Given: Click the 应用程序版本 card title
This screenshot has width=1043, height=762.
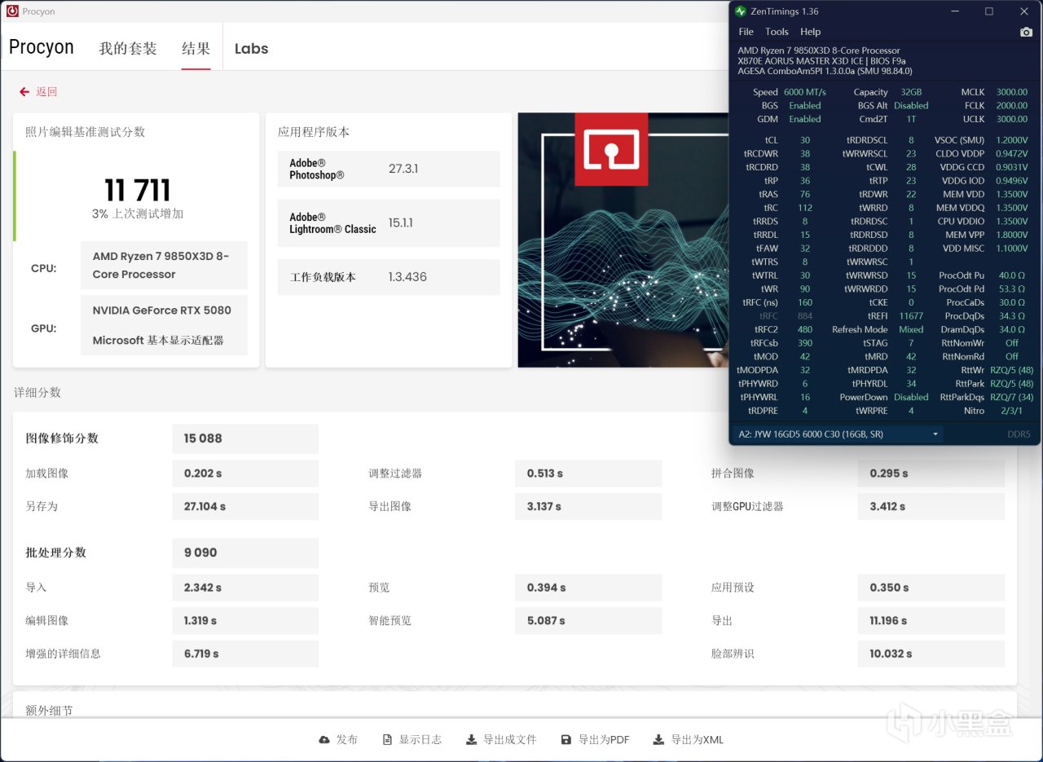Looking at the screenshot, I should (x=314, y=132).
